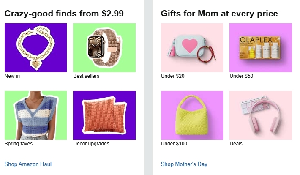
Task: Click Gifts for Mom at every price heading
Action: point(219,14)
